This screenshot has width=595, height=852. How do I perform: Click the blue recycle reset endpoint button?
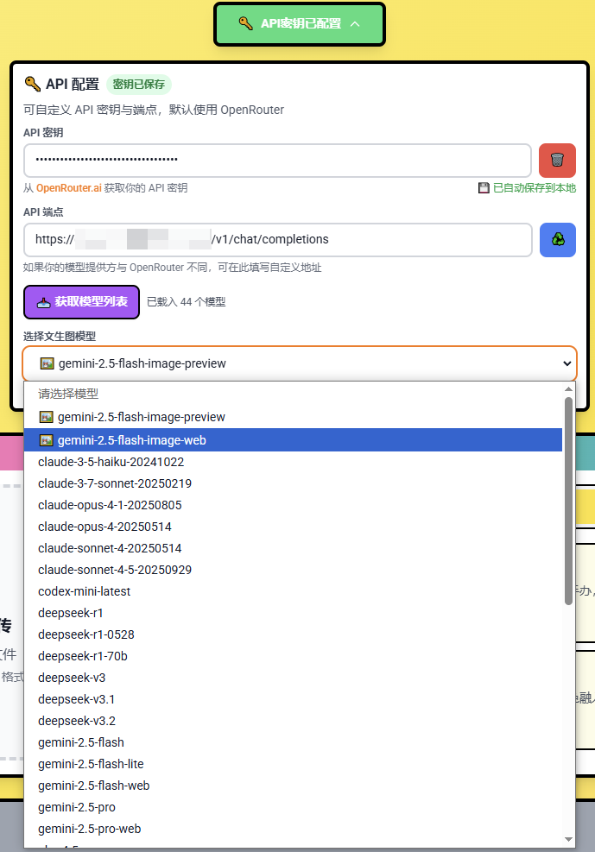(x=557, y=240)
